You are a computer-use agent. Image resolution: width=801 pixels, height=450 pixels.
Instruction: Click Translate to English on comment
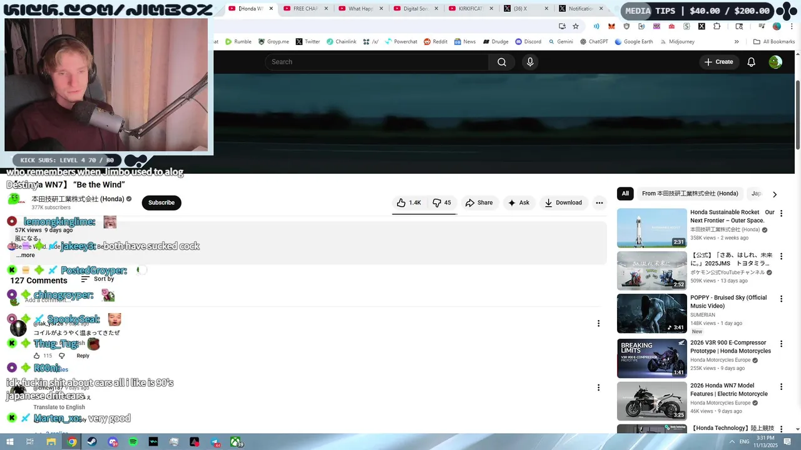(x=59, y=407)
